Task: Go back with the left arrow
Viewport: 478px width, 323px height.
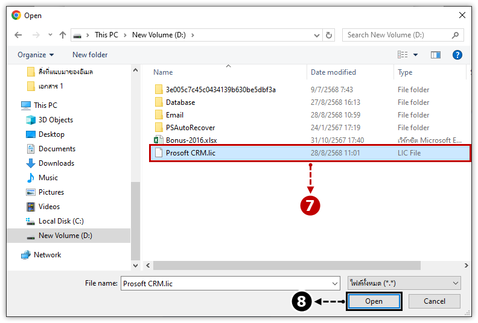Action: coord(18,35)
